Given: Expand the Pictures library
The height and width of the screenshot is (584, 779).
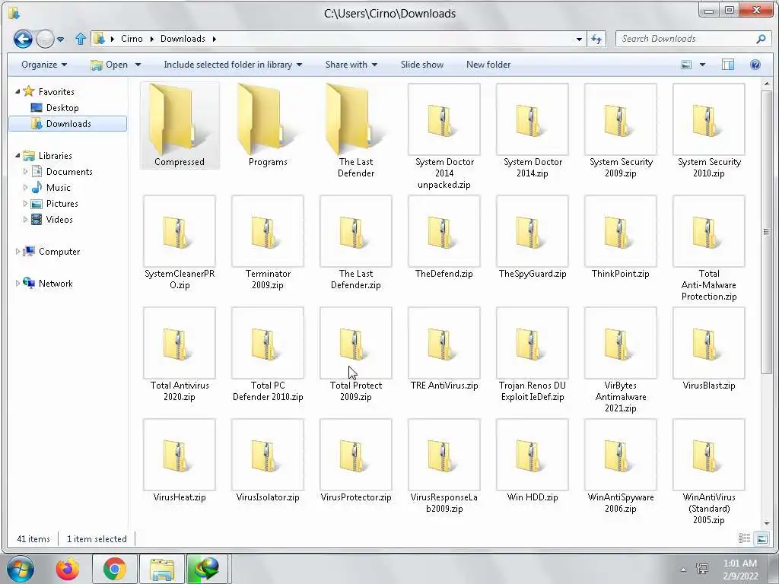Looking at the screenshot, I should (x=25, y=204).
